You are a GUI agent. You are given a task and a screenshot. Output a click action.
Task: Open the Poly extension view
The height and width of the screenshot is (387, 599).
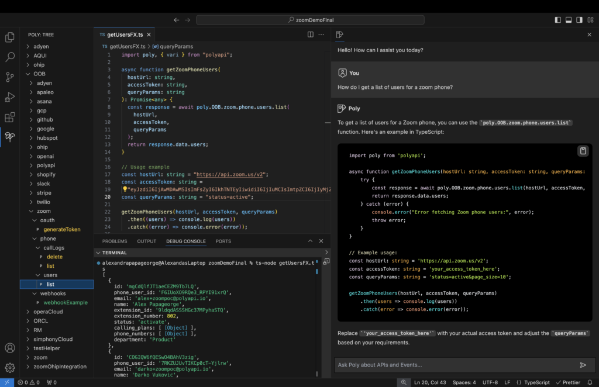9,136
